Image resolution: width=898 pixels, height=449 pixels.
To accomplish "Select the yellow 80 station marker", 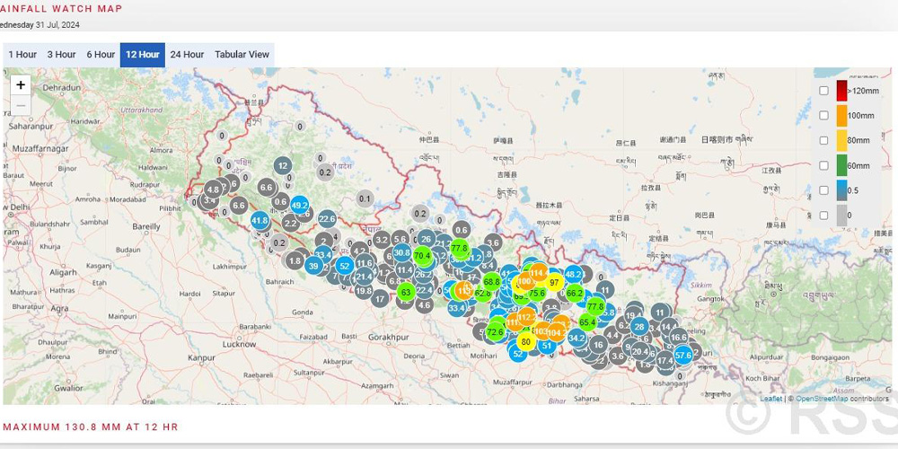I will coord(525,341).
